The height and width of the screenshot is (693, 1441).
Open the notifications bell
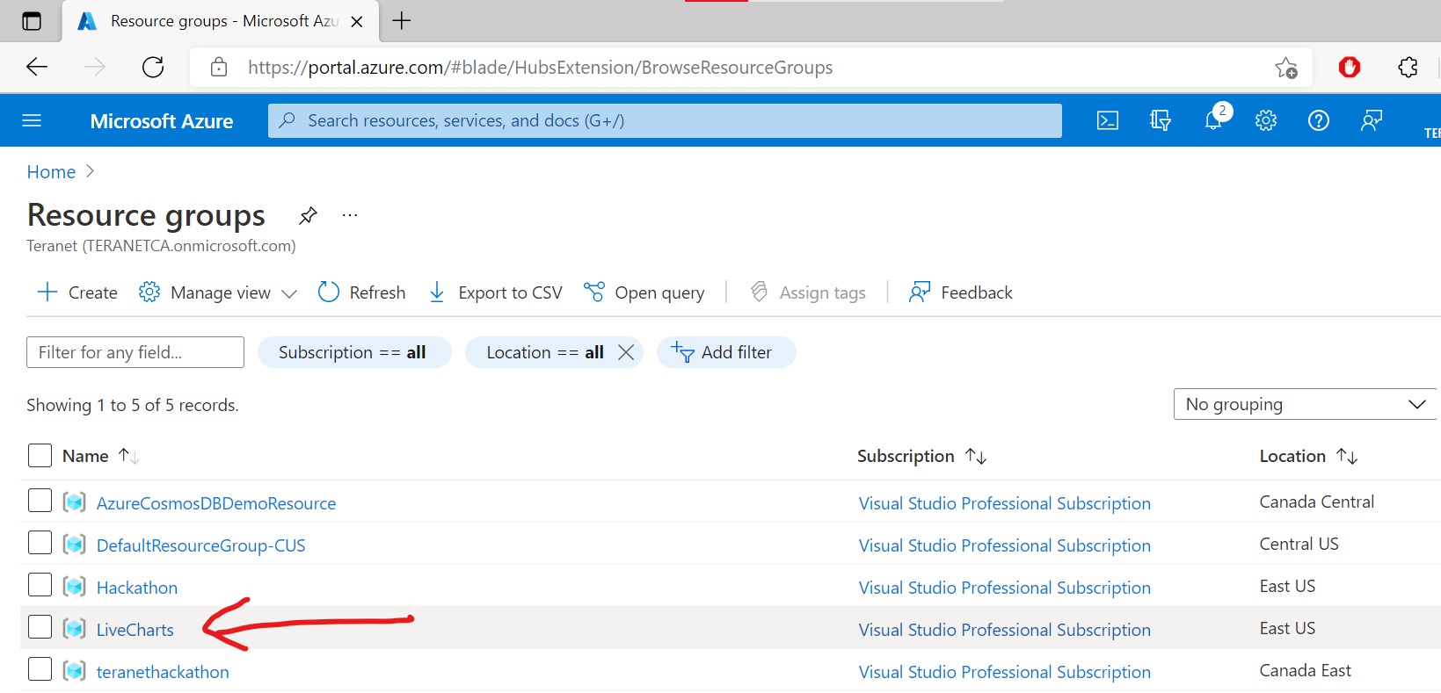point(1213,120)
